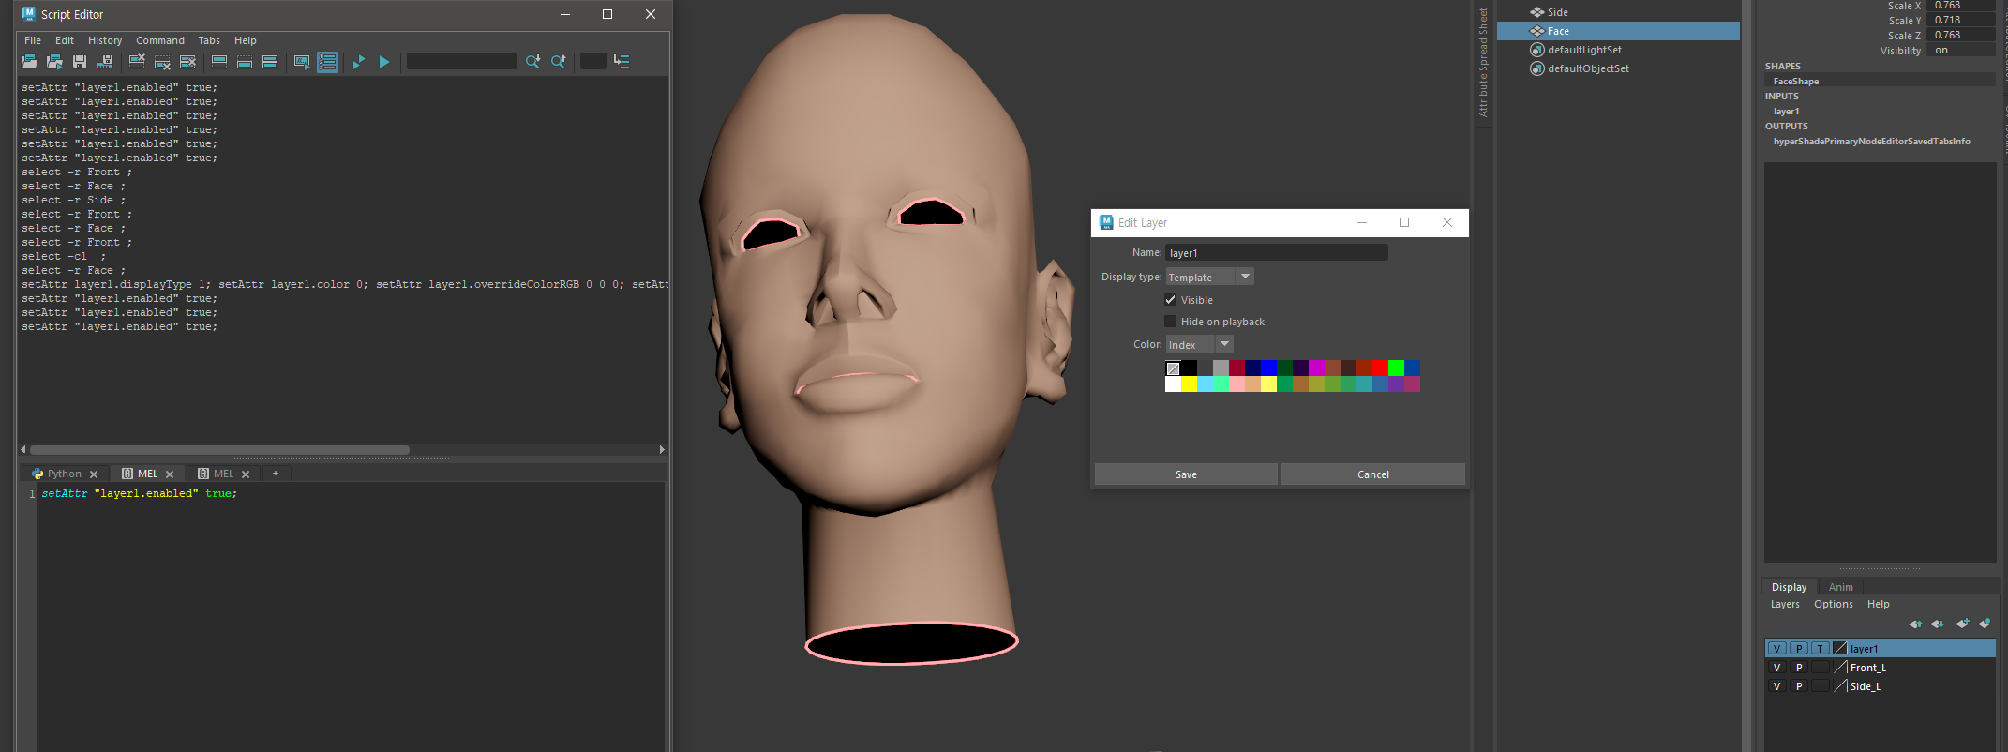Click the Save Script toolbar icon

(x=80, y=62)
